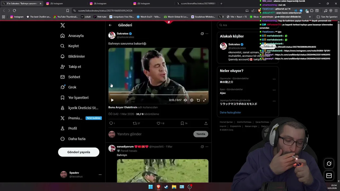Open options for 神木隆之介 trend
This screenshot has height=191, width=340.
[x=274, y=79]
